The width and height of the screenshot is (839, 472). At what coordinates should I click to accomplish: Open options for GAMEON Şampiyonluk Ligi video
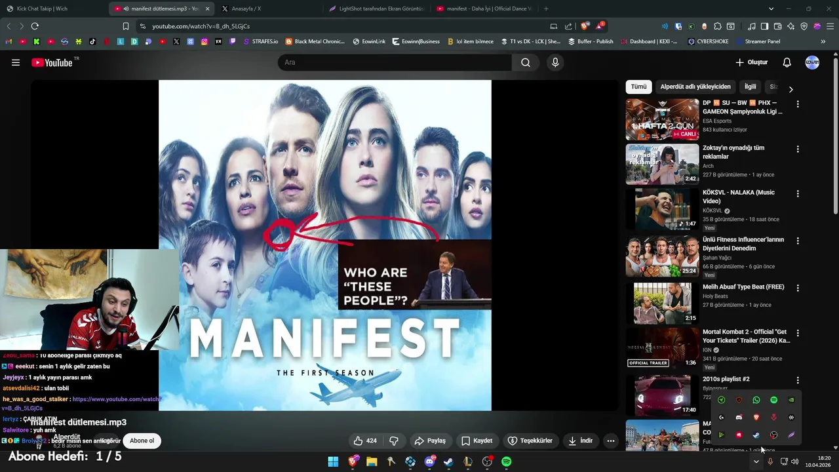tap(798, 104)
